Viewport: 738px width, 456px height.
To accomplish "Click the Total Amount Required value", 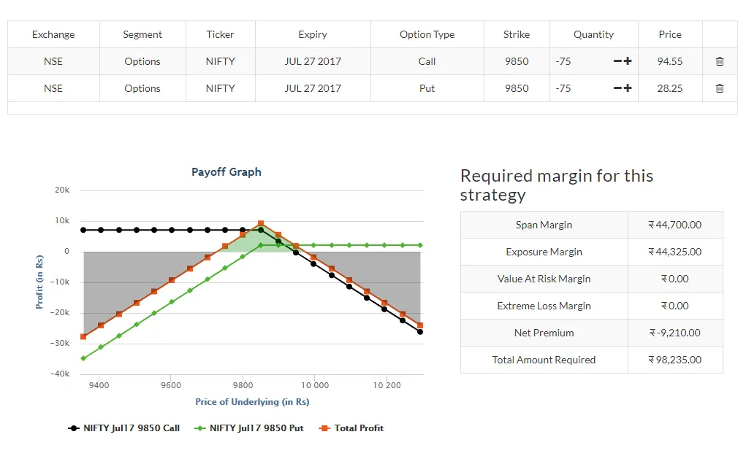I will tap(674, 360).
